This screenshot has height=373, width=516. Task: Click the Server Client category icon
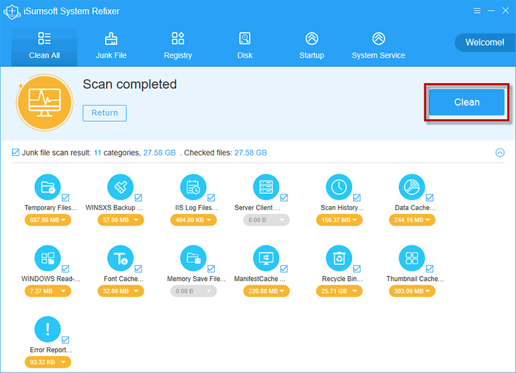(266, 187)
